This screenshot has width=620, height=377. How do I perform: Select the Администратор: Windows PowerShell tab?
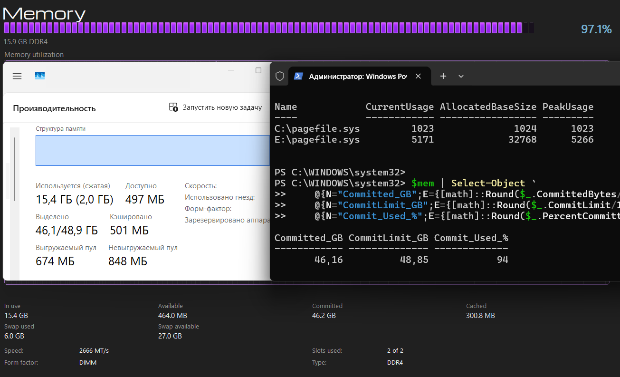[x=360, y=76]
